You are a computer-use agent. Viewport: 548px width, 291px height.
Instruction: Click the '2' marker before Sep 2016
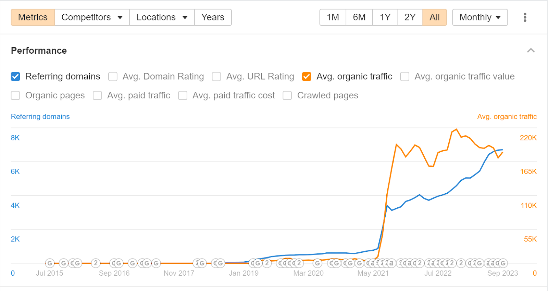96,263
